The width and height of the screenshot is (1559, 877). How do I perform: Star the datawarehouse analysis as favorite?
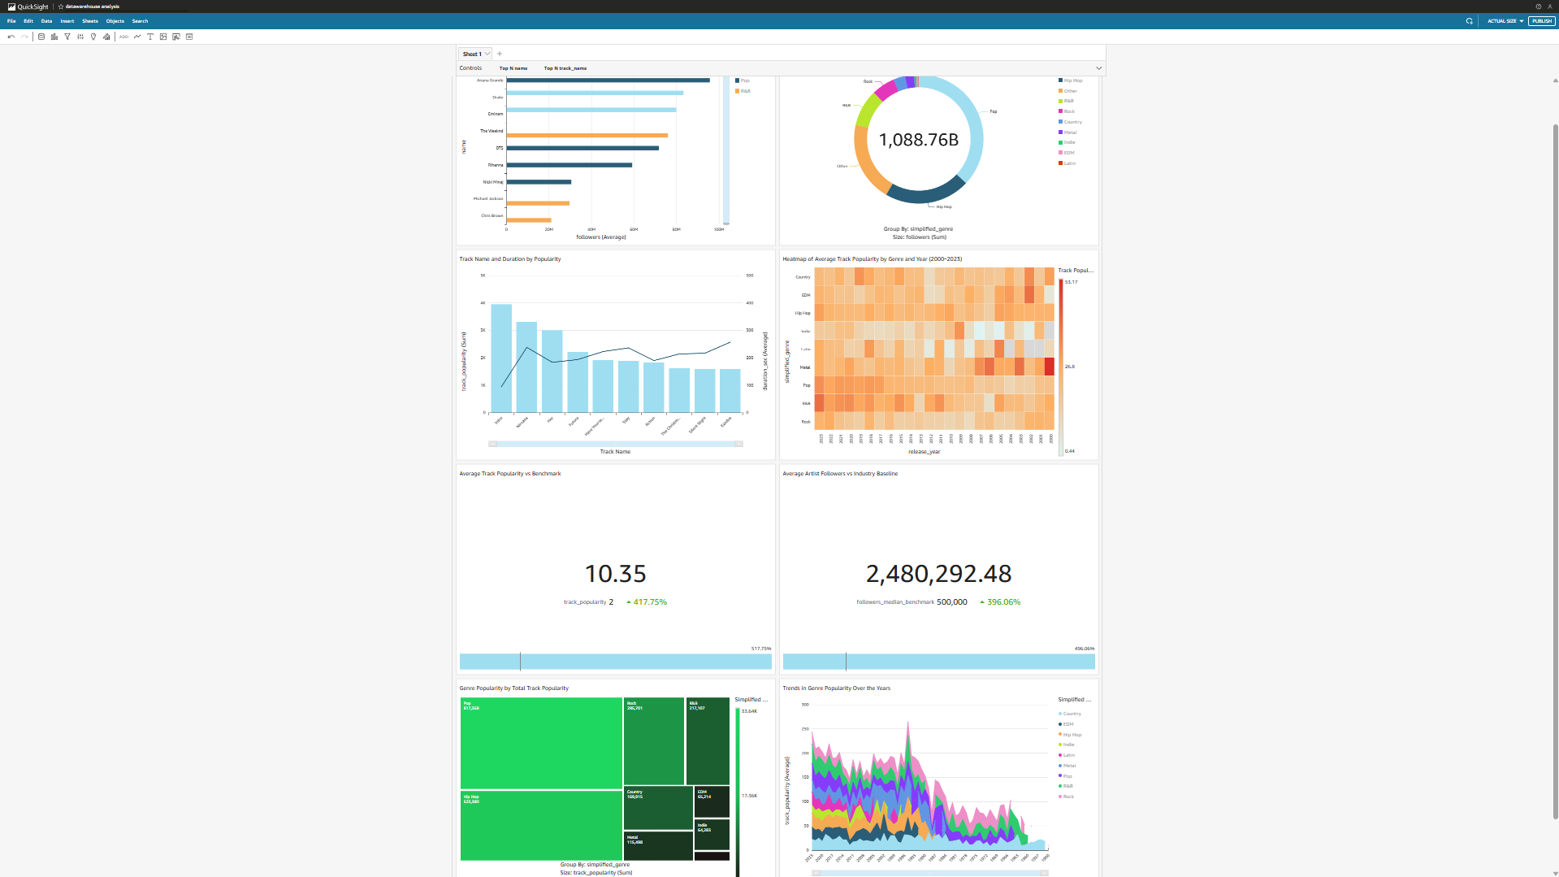tap(60, 7)
